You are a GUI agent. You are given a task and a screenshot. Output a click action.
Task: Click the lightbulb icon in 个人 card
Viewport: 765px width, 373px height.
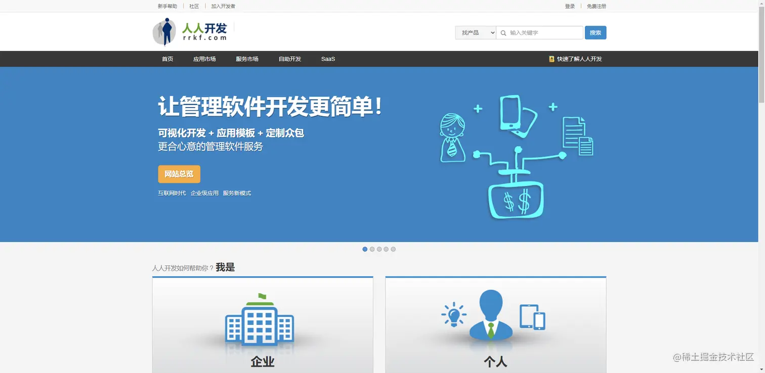453,315
